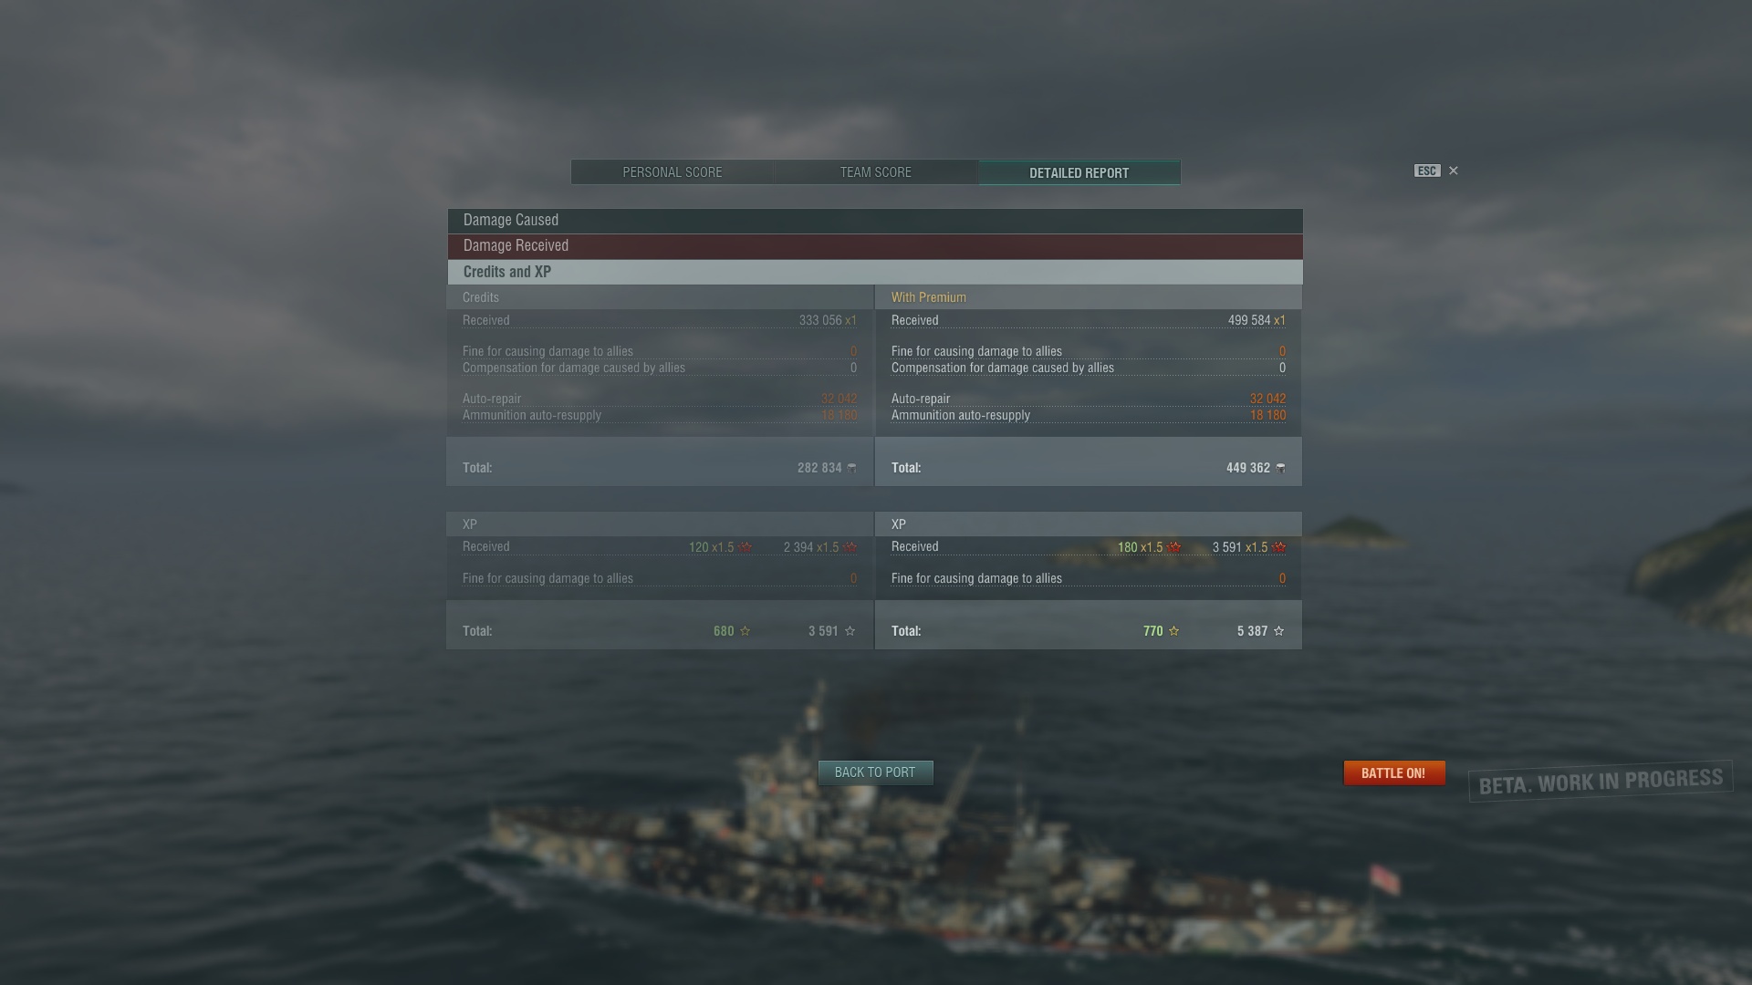Click the star icon next to 3 591 total XP
1752x985 pixels.
tap(850, 631)
